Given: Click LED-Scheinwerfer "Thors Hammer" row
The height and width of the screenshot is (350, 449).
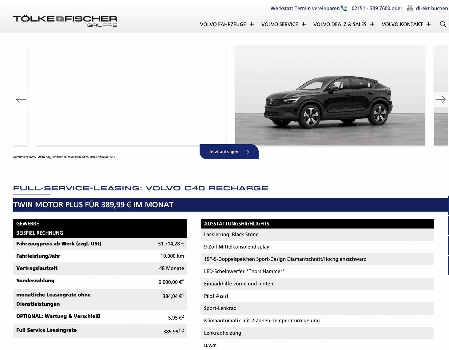Looking at the screenshot, I should pos(317,272).
